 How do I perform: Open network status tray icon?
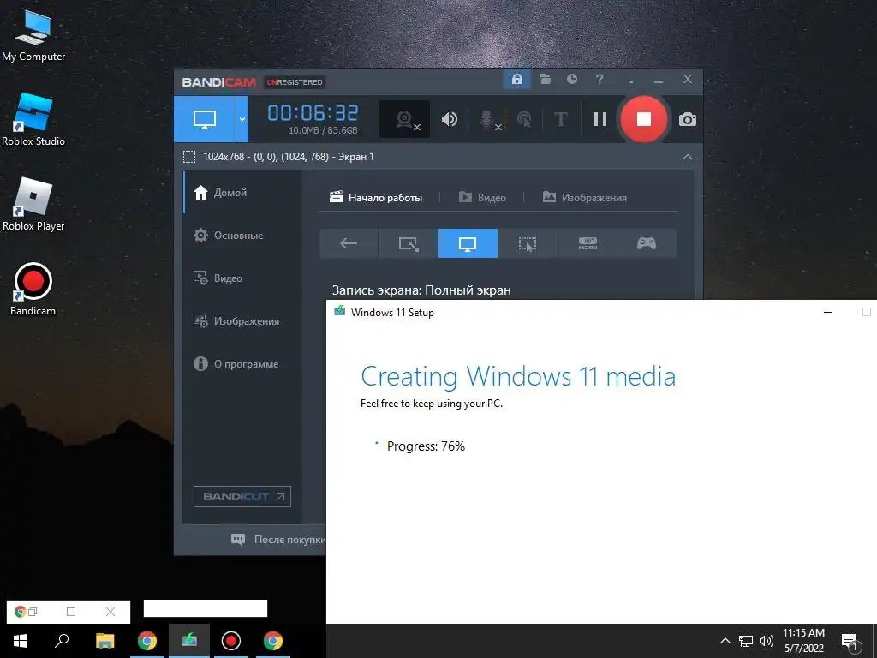coord(746,641)
